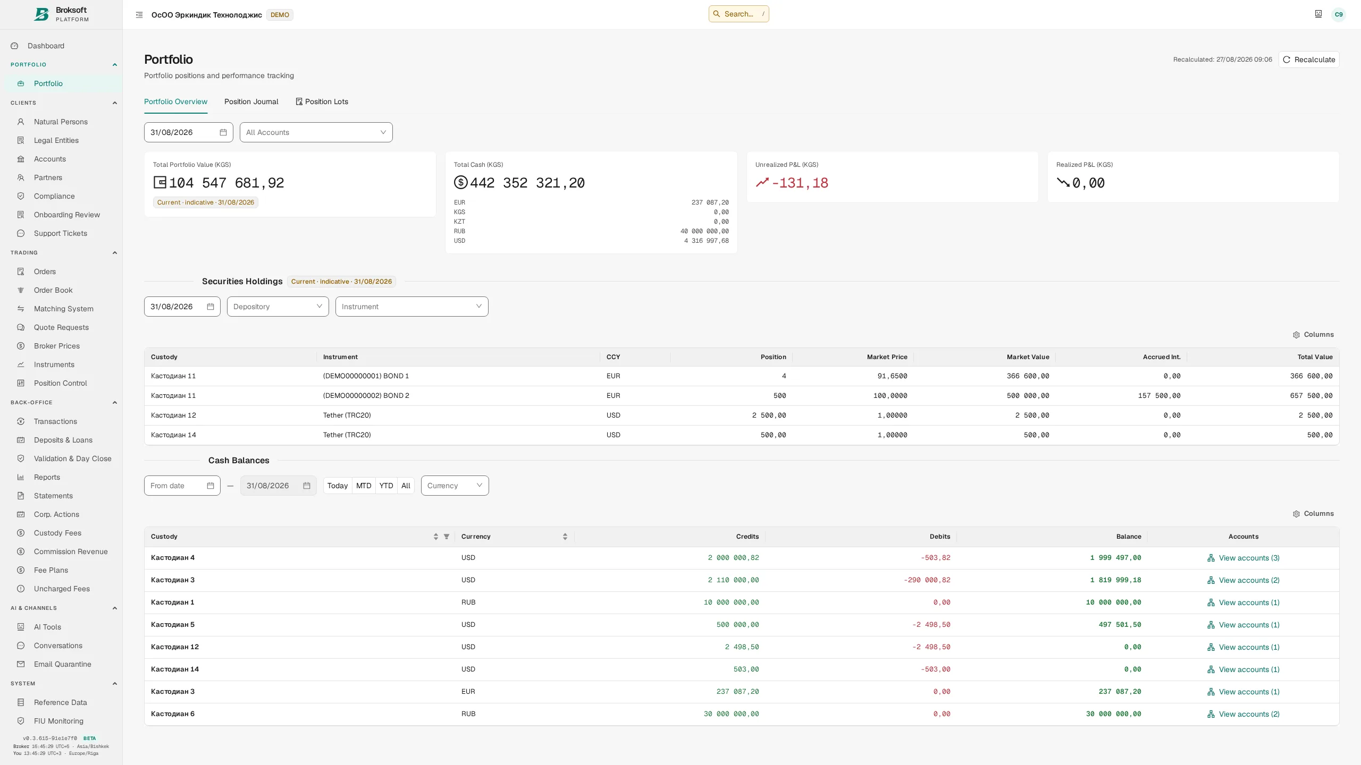Image resolution: width=1361 pixels, height=765 pixels.
Task: Sort the Custody column in Cash Balances
Action: [436, 537]
